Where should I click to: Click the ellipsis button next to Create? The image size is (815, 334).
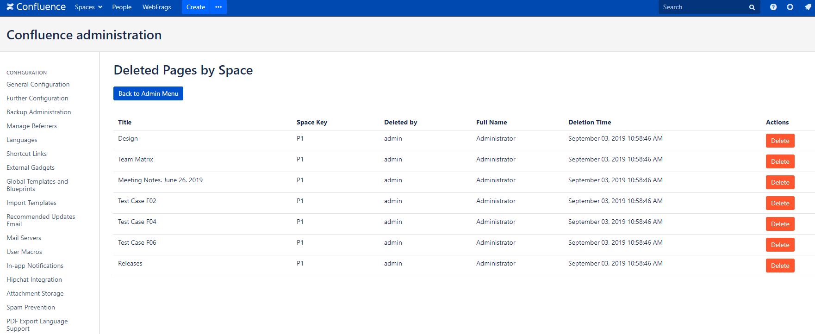[218, 7]
